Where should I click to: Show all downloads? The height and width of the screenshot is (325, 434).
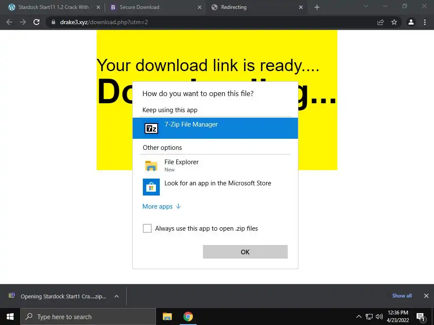click(x=402, y=296)
